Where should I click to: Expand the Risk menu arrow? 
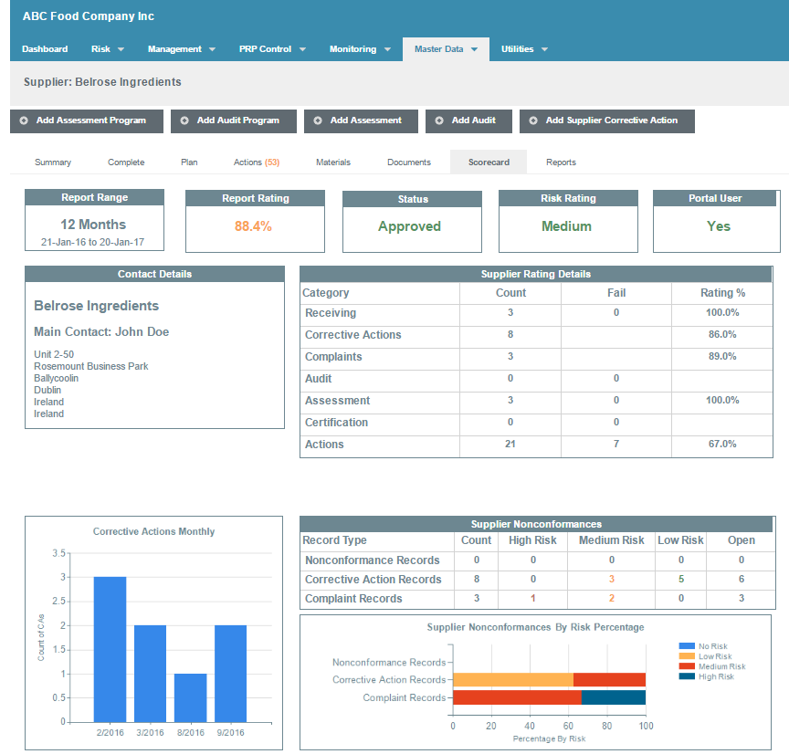coord(121,49)
